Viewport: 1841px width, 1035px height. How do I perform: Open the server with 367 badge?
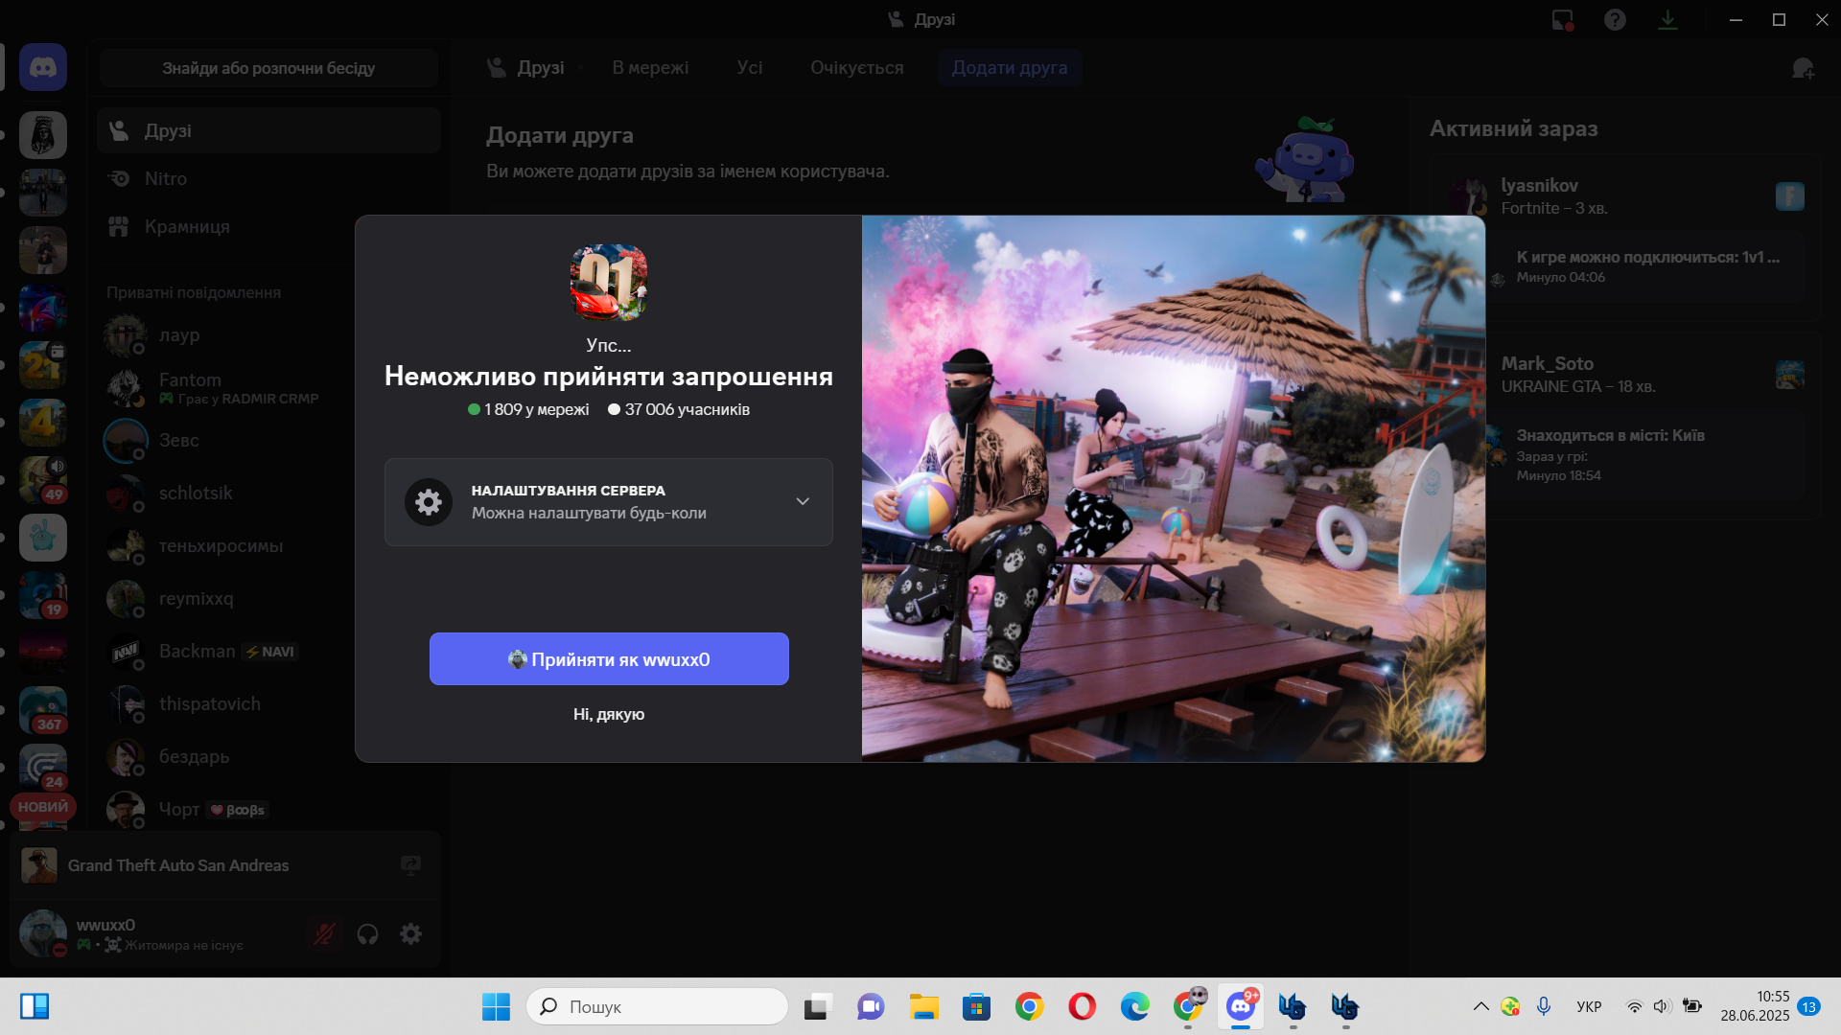click(43, 710)
